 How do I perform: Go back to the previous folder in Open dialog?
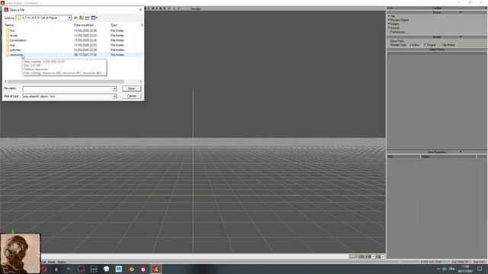[75, 18]
